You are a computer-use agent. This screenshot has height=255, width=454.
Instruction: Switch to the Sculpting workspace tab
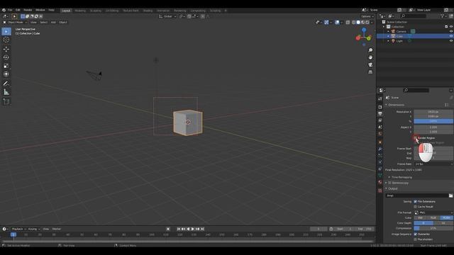96,11
